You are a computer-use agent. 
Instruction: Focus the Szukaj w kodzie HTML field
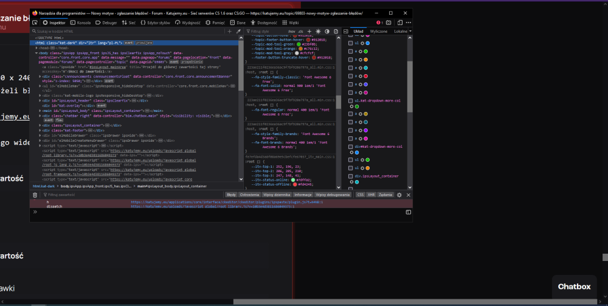(128, 32)
